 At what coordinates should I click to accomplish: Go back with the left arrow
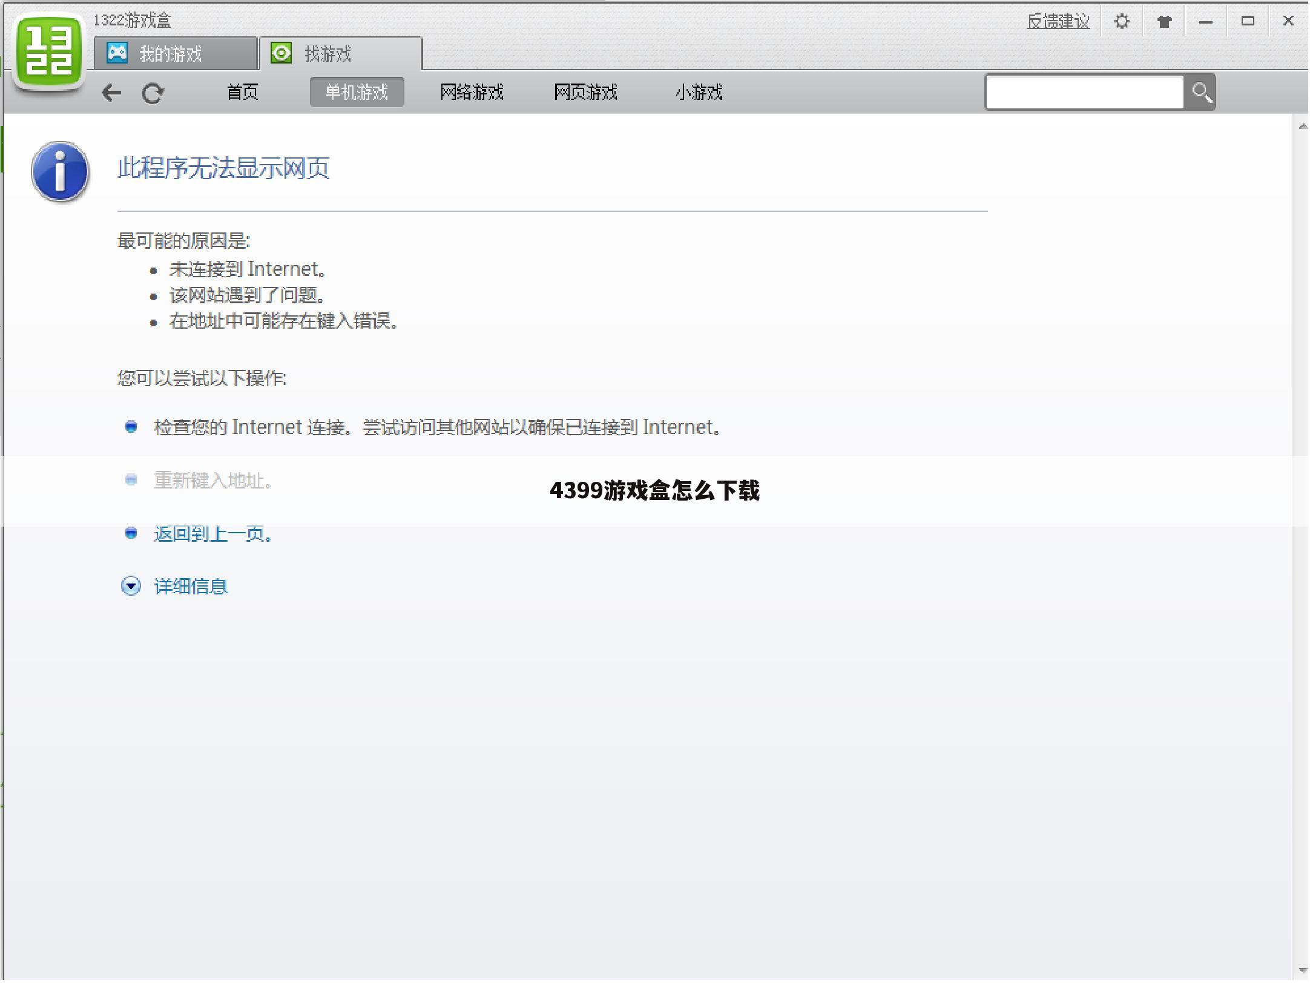111,93
